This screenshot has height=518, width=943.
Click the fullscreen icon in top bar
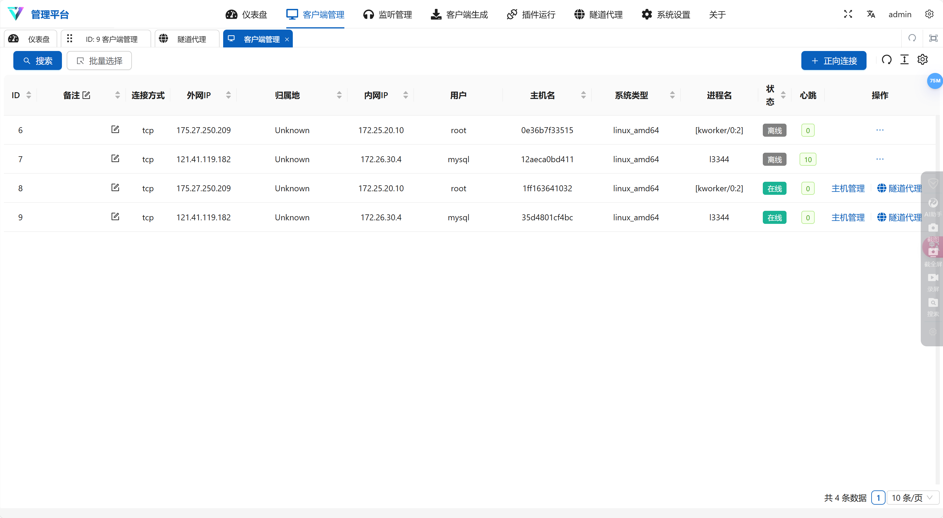point(848,14)
